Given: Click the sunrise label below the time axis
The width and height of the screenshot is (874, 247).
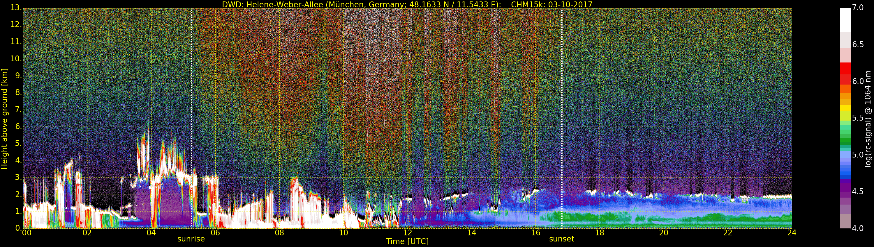Looking at the screenshot, I should pos(191,239).
